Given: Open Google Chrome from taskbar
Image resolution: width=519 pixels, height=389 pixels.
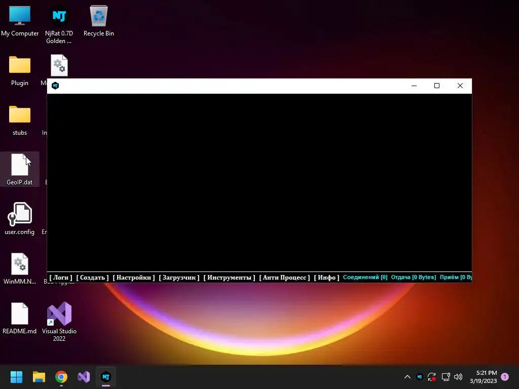Looking at the screenshot, I should (x=61, y=377).
